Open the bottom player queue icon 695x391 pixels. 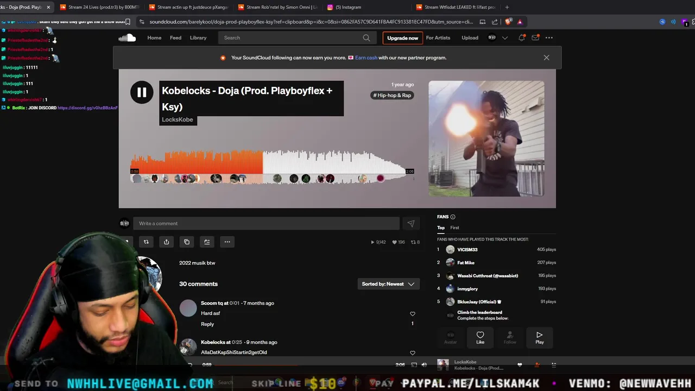pos(554,365)
